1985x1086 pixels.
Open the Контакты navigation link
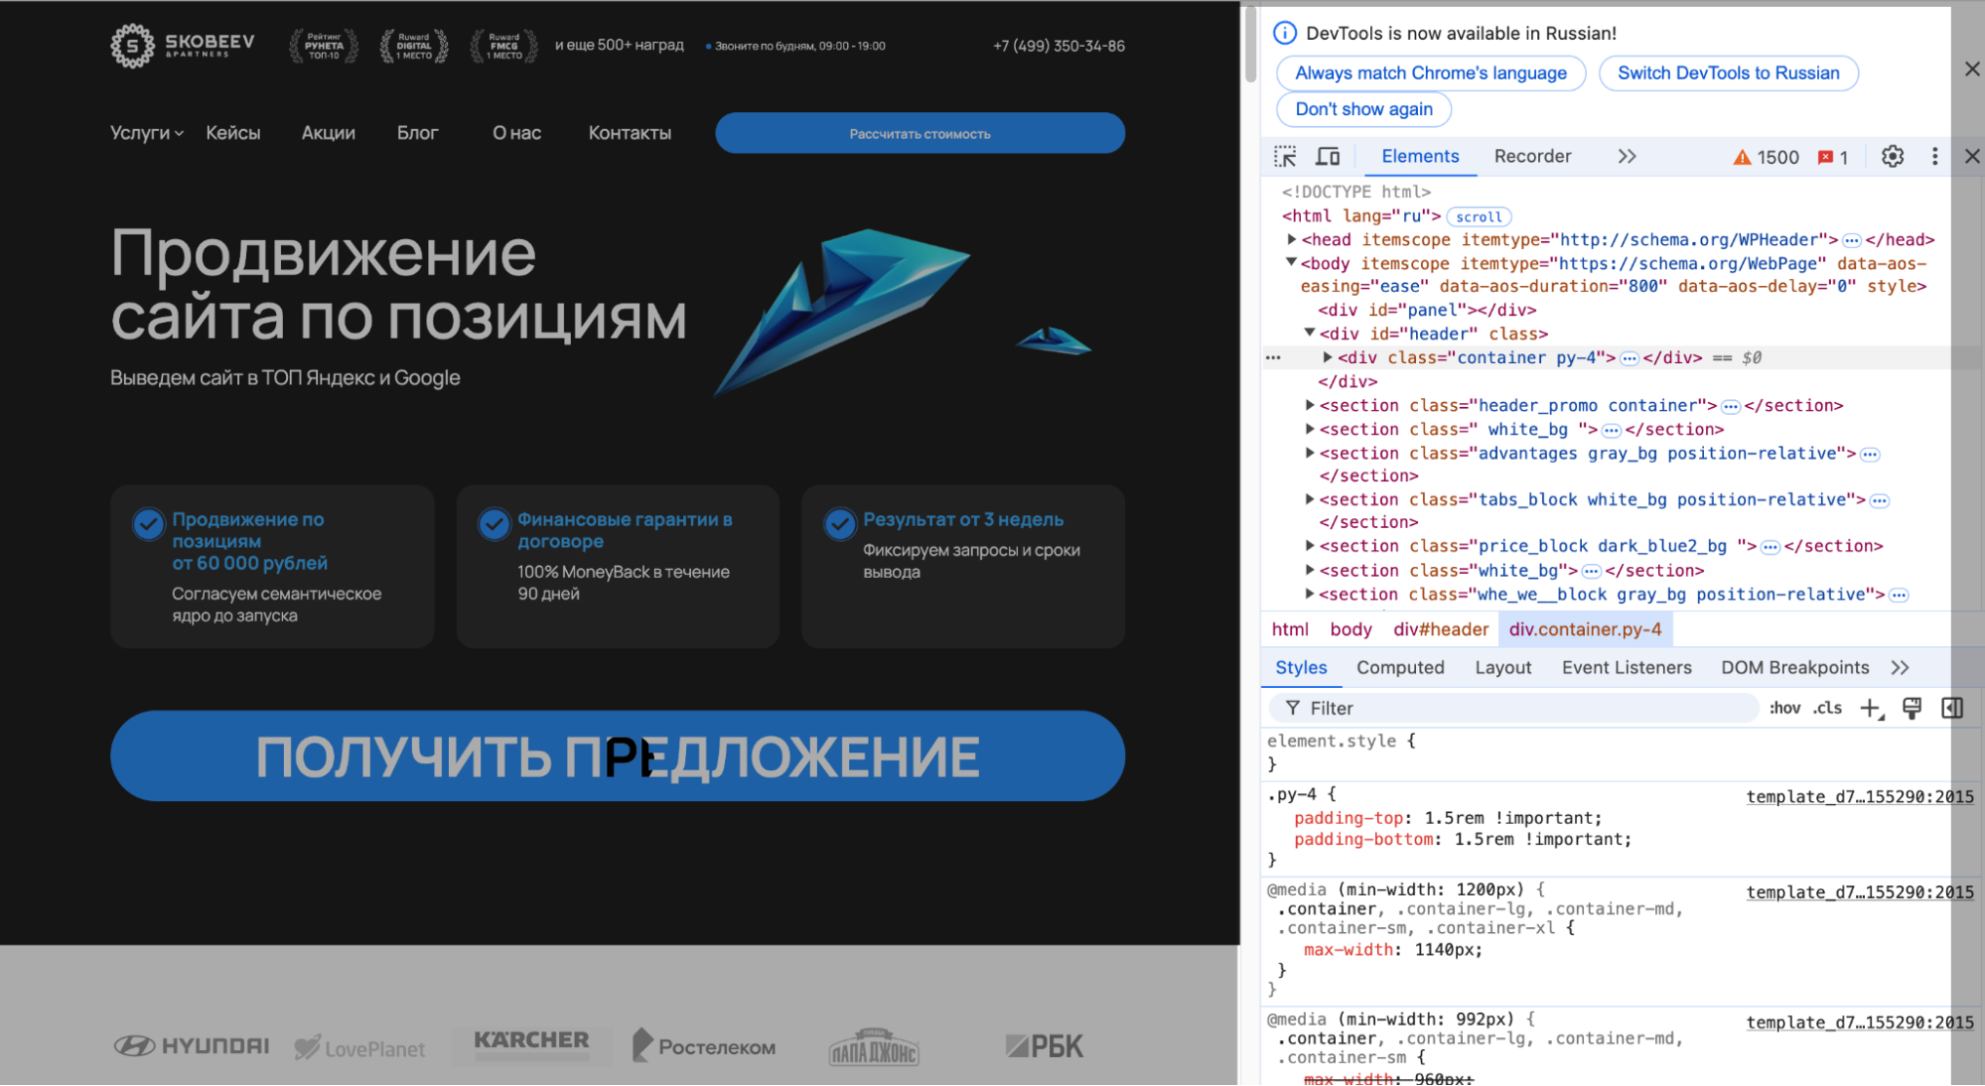tap(630, 133)
